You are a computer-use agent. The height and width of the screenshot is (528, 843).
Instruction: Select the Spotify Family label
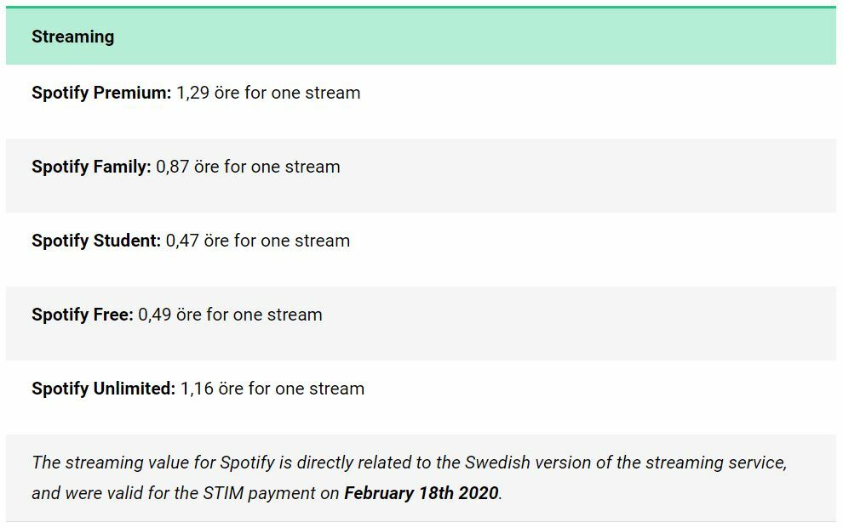click(91, 167)
